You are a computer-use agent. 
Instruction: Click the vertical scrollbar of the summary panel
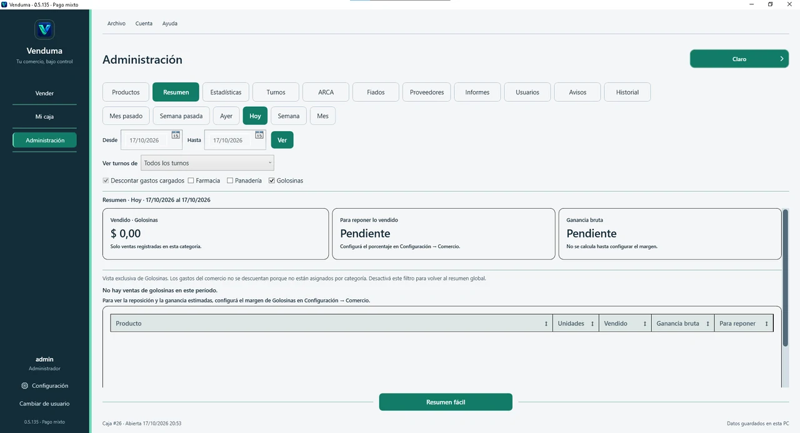[785, 278]
